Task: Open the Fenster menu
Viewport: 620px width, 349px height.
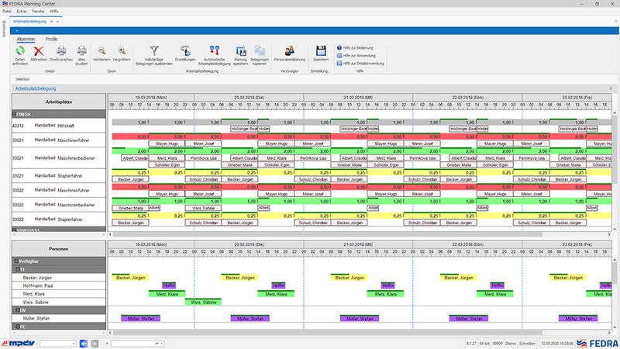Action: [x=38, y=12]
